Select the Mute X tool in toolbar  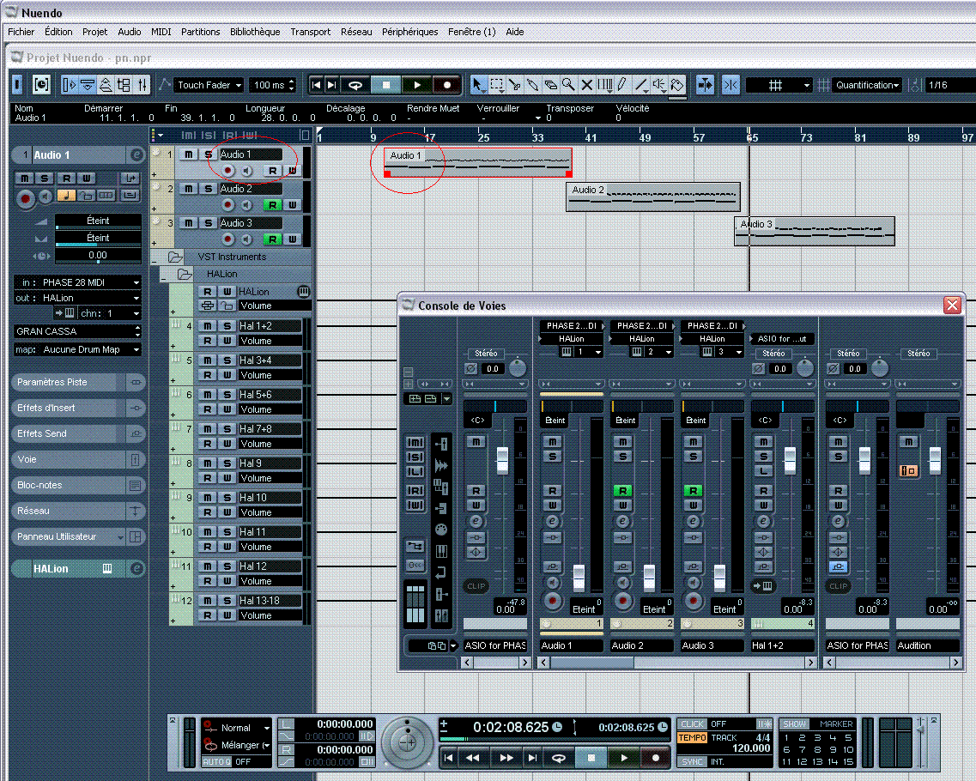coord(587,85)
